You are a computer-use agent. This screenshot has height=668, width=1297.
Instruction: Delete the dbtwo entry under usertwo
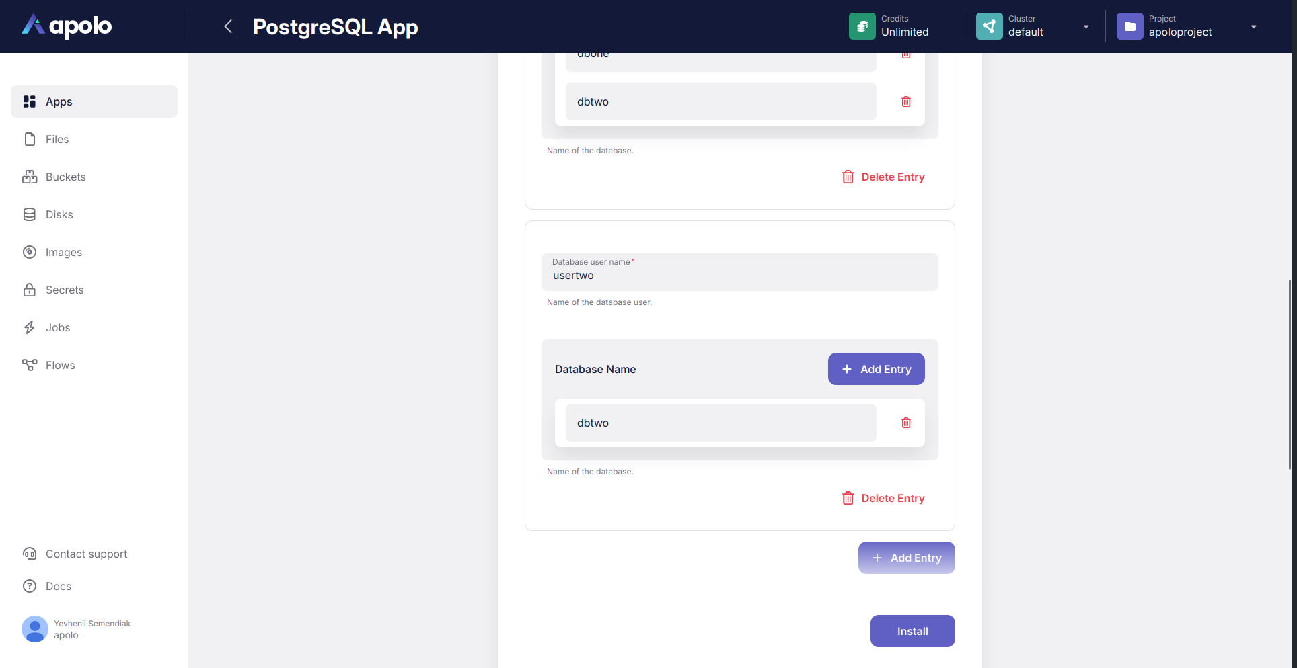[x=905, y=423]
